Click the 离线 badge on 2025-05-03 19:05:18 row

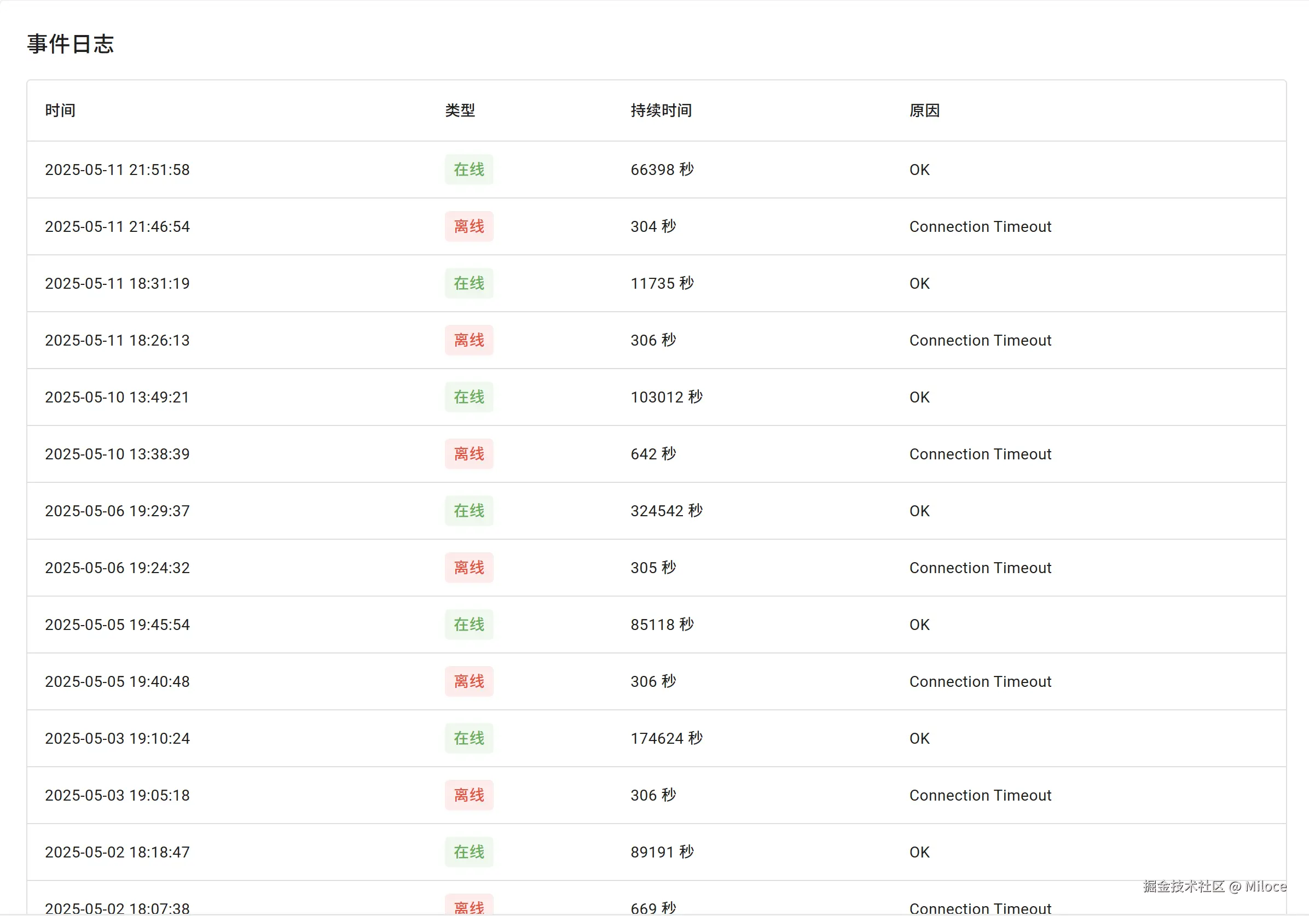pos(468,795)
